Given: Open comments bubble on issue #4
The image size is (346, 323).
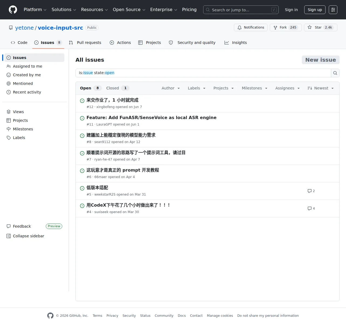Looking at the screenshot, I should 311,209.
